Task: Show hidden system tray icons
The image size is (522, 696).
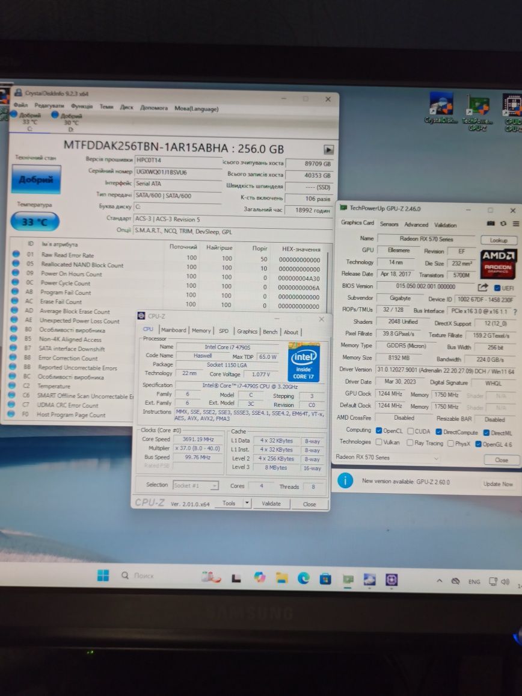Action: click(439, 580)
